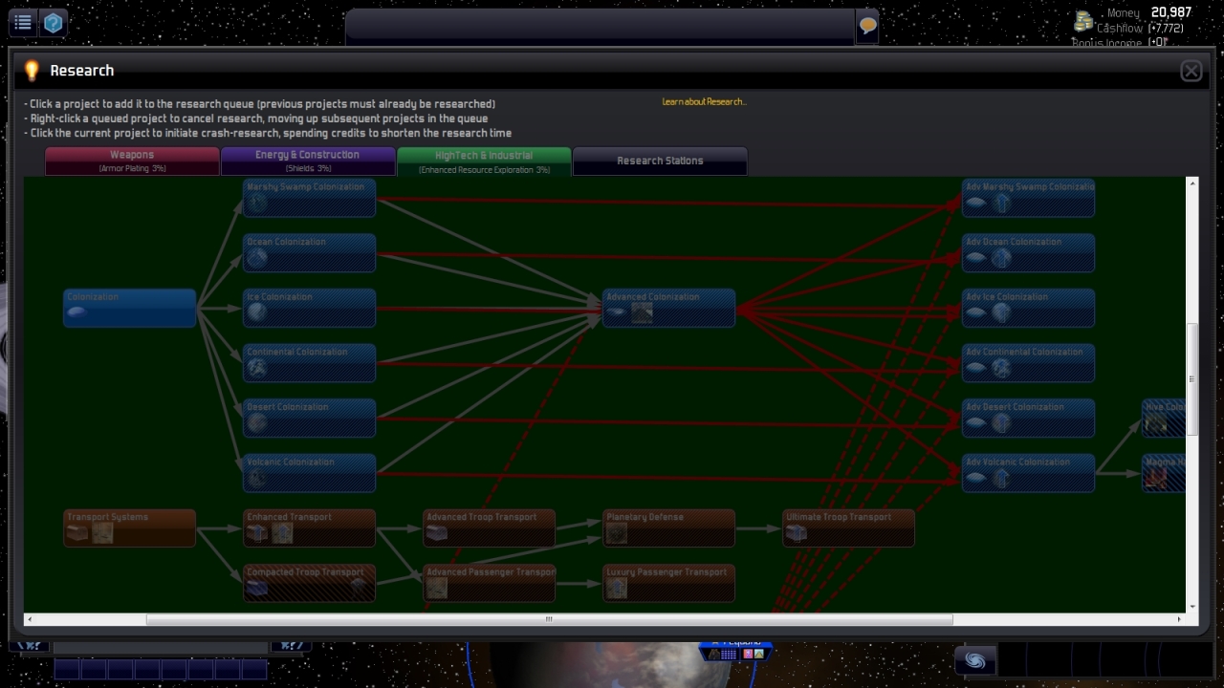Click the scroll-up arrow of vertical scrollbar
Viewport: 1224px width, 688px height.
click(1191, 183)
